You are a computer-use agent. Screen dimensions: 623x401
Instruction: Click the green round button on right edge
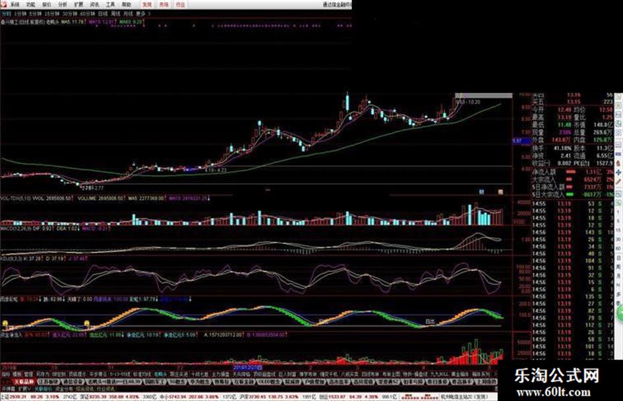pyautogui.click(x=620, y=313)
